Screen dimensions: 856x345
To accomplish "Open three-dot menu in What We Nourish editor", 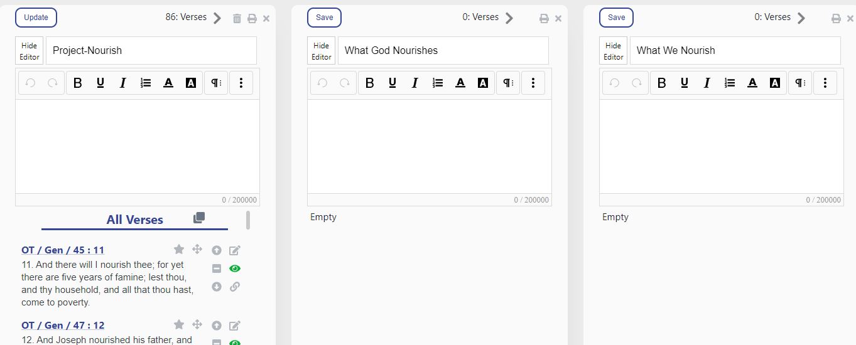I will point(825,83).
